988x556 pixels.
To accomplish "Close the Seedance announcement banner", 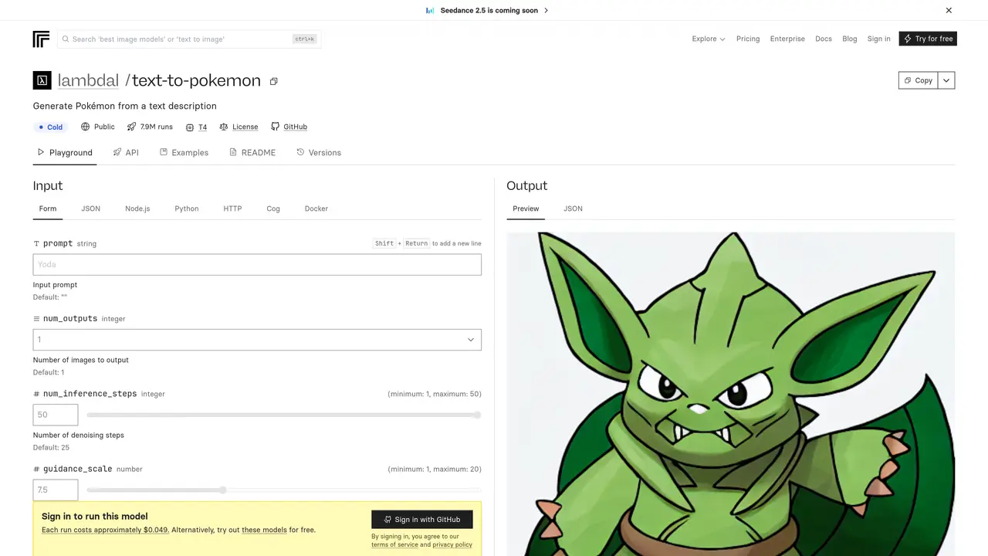I will pyautogui.click(x=949, y=10).
